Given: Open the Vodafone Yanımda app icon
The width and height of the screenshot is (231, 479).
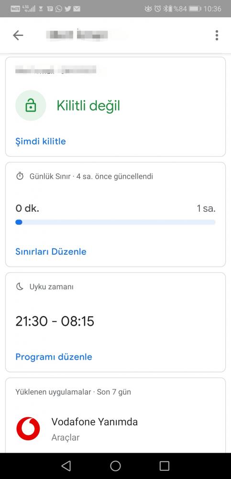Looking at the screenshot, I should pyautogui.click(x=28, y=429).
